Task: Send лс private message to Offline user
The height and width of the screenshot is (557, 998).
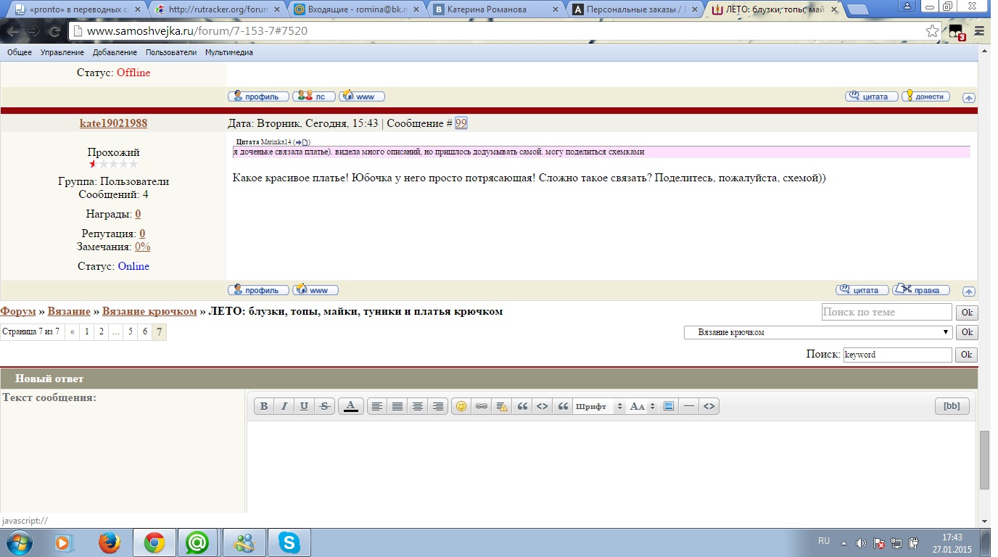Action: coord(314,96)
